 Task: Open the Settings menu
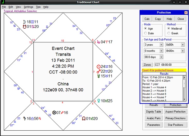28,7
